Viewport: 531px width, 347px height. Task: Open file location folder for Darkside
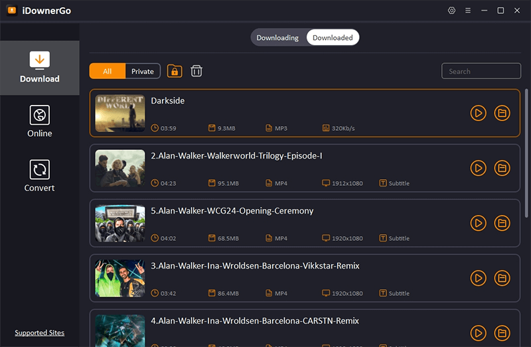point(502,113)
